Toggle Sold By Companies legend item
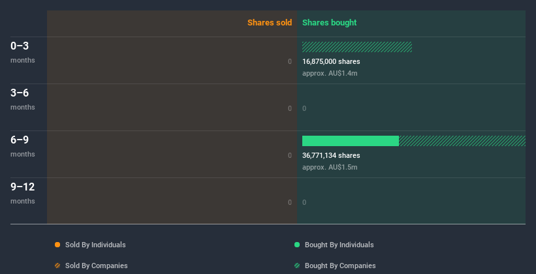Viewport: 536px width, 274px height. tap(91, 266)
